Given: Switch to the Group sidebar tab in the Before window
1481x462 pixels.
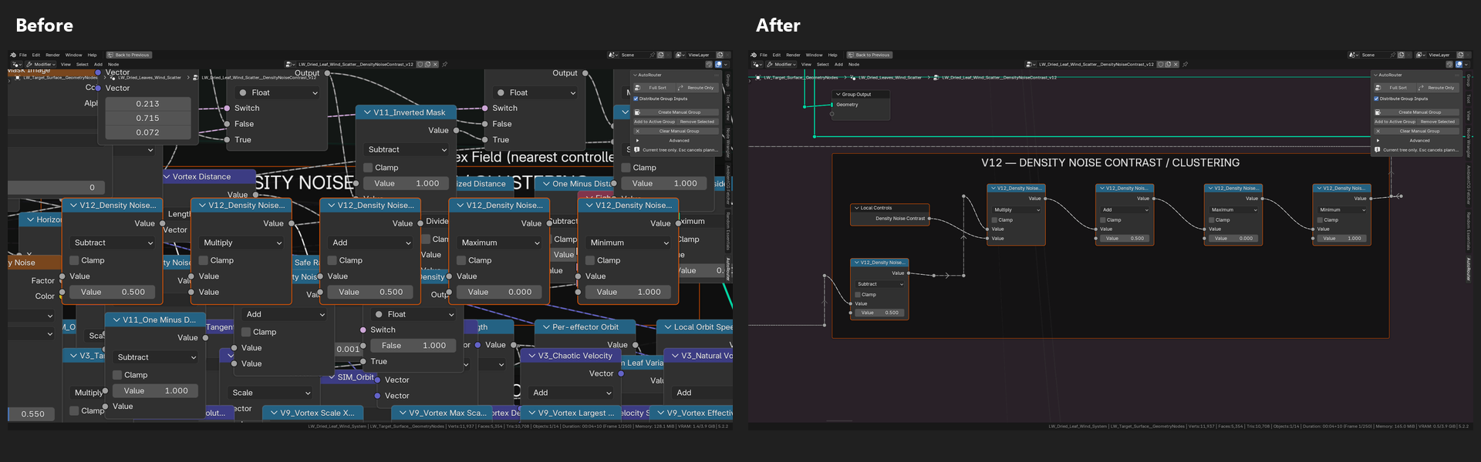Looking at the screenshot, I should click(727, 80).
